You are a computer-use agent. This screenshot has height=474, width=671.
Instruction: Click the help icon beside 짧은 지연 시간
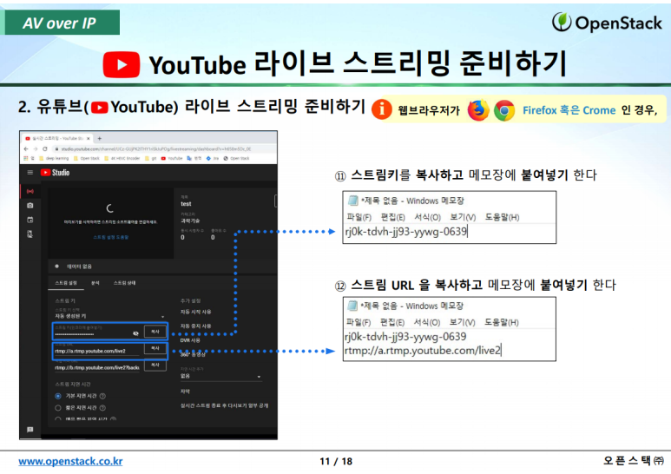click(102, 408)
